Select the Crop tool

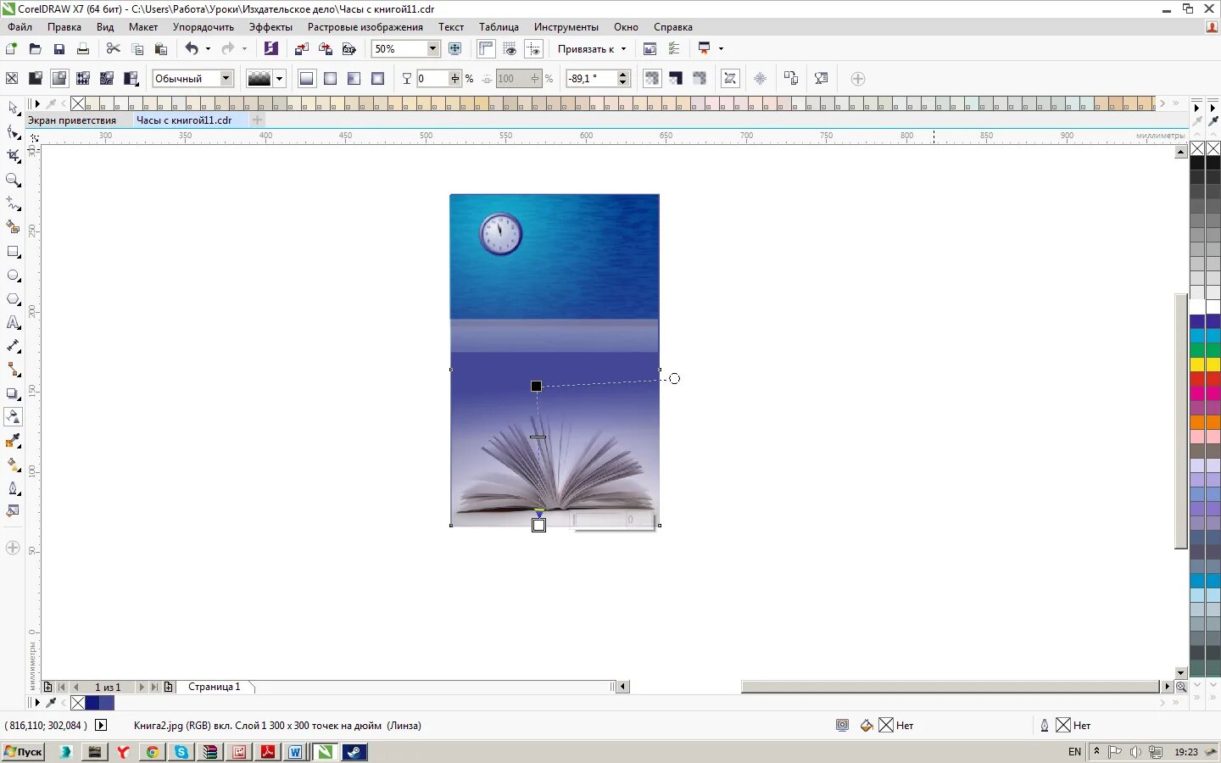13,156
